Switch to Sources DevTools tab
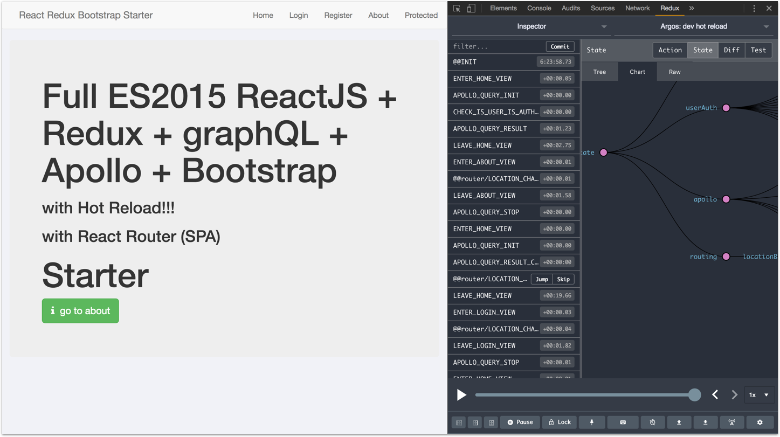Image resolution: width=780 pixels, height=437 pixels. (x=603, y=9)
